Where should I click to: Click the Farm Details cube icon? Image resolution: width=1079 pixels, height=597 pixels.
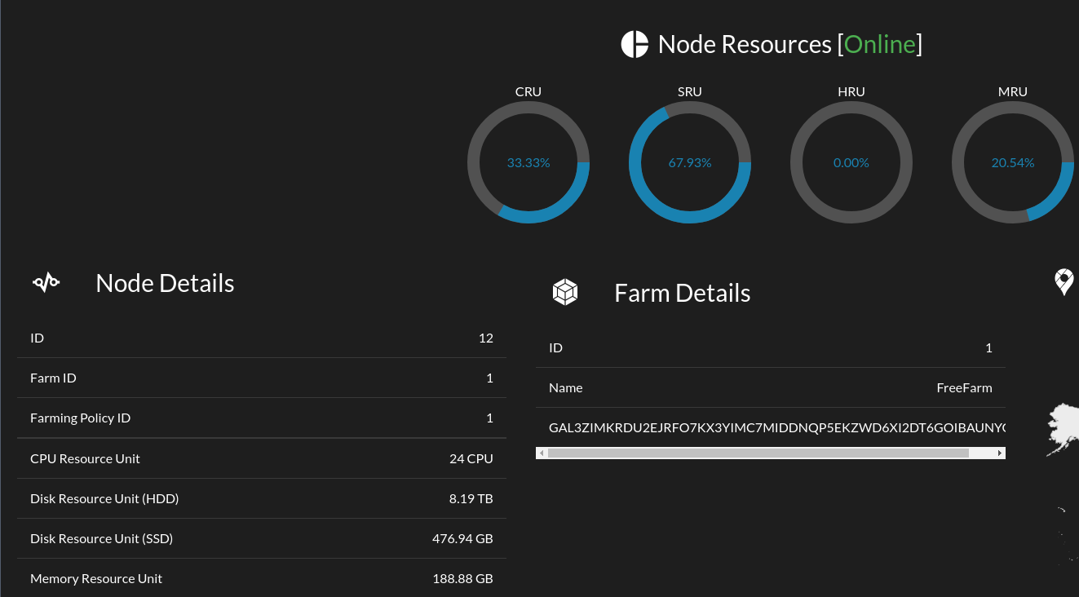point(565,292)
